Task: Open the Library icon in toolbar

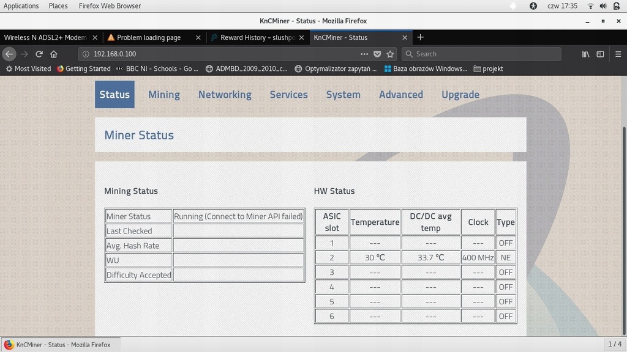Action: click(585, 54)
